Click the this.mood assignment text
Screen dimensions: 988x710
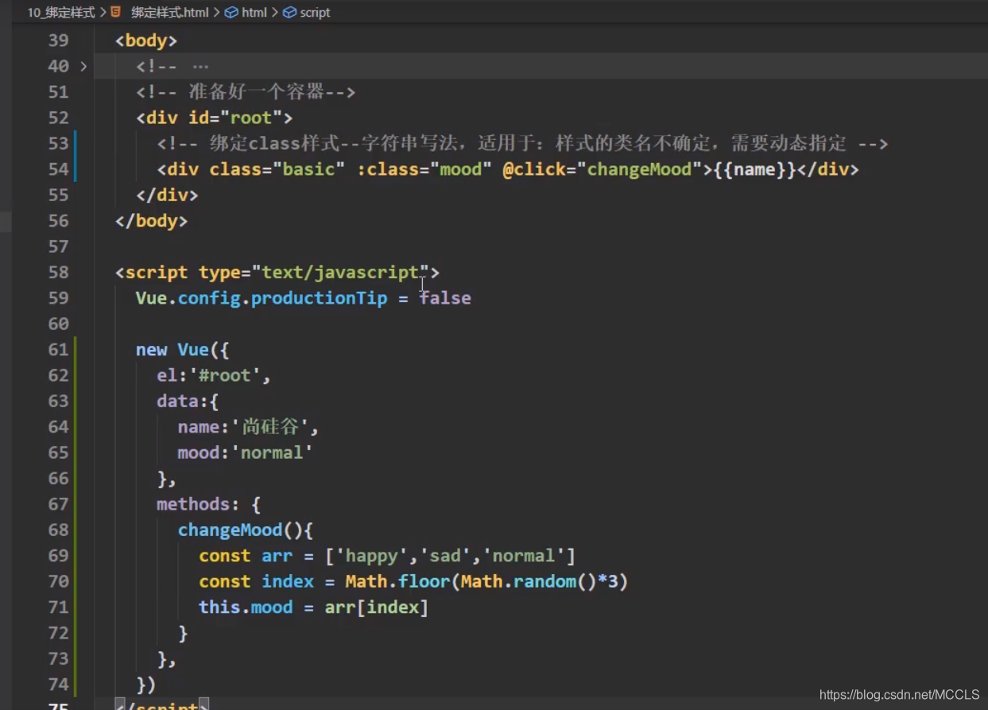246,607
